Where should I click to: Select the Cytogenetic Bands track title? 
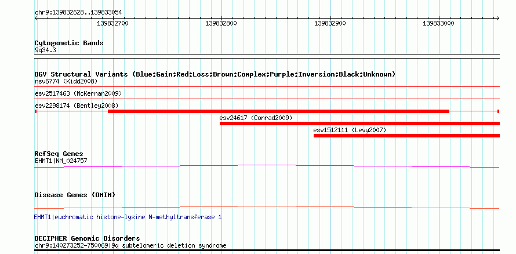pos(69,43)
